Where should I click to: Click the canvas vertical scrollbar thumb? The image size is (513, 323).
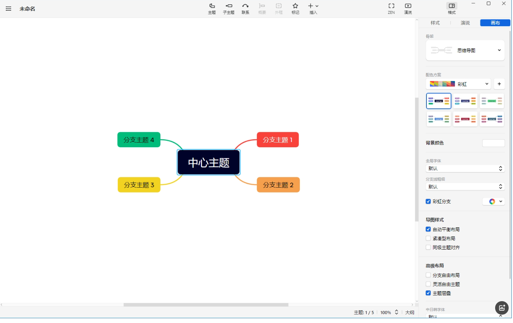417,160
